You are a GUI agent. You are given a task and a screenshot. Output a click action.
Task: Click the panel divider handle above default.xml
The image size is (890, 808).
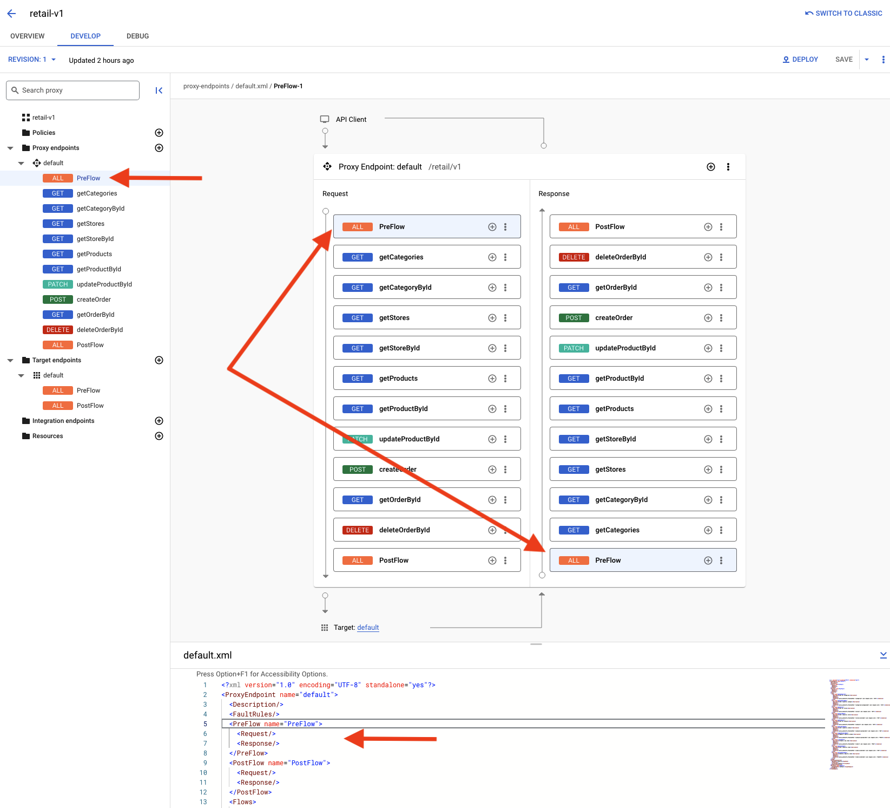click(536, 644)
